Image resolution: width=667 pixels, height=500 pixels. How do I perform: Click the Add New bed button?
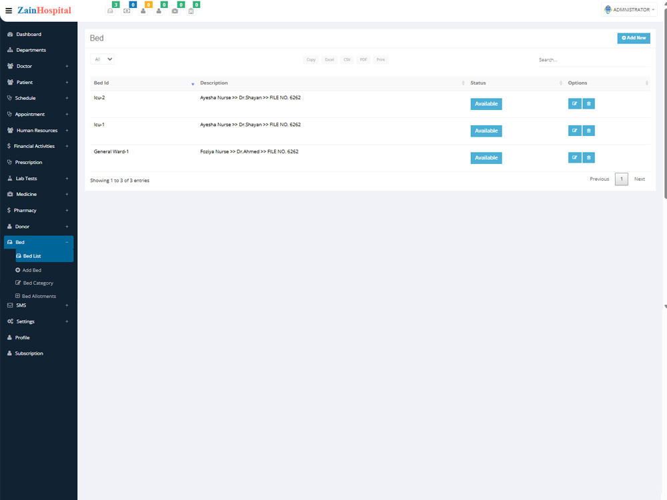tap(634, 38)
